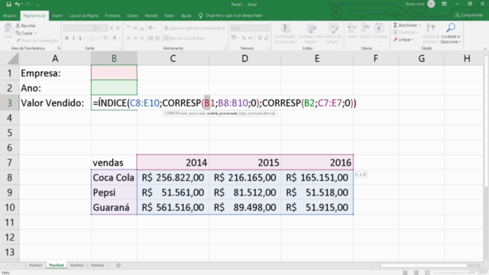Switch to the Layout da Página tab
This screenshot has height=275, width=489.
[83, 15]
